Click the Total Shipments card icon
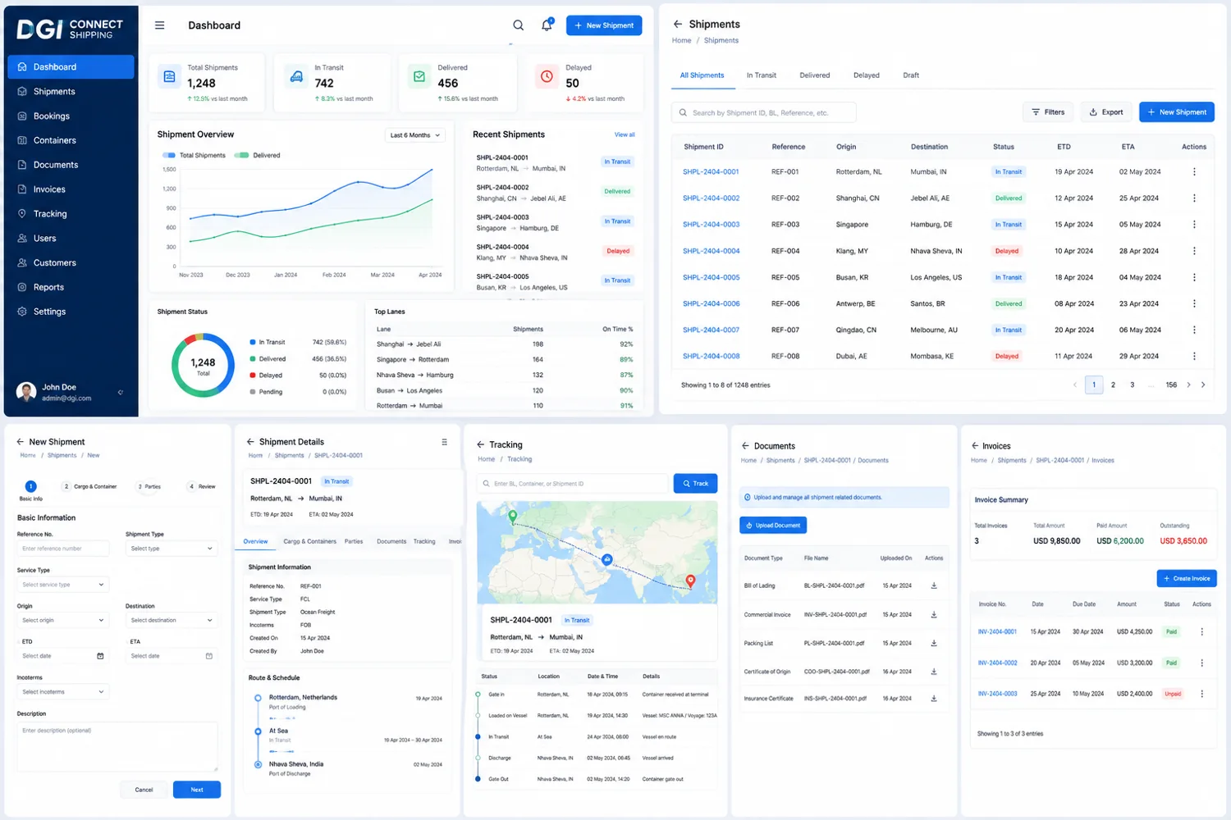 coord(169,76)
